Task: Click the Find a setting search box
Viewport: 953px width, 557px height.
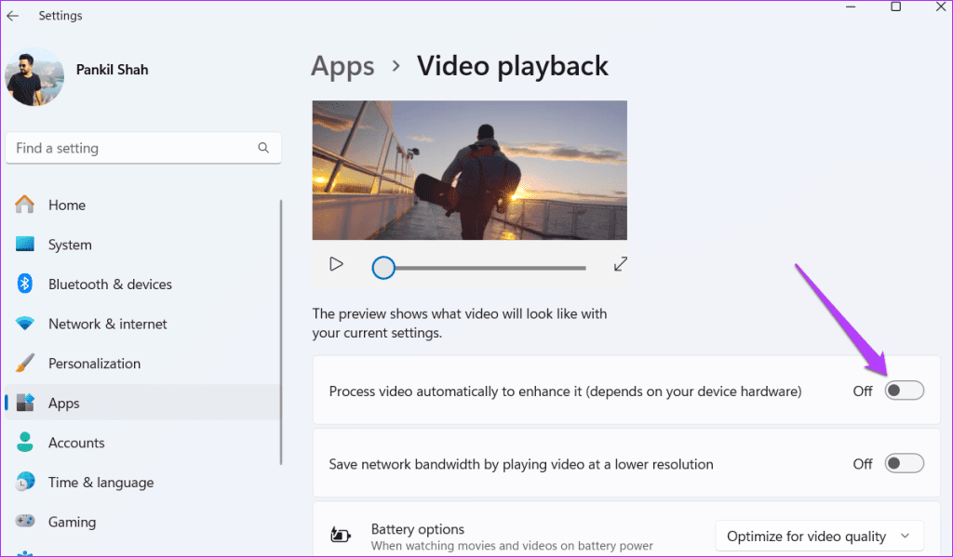Action: [130, 148]
